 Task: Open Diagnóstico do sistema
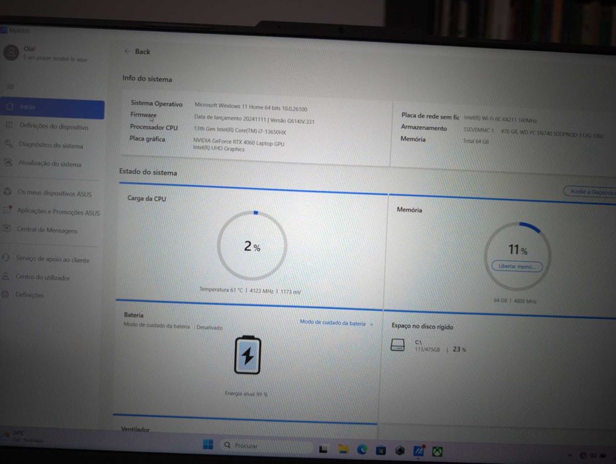coord(46,145)
